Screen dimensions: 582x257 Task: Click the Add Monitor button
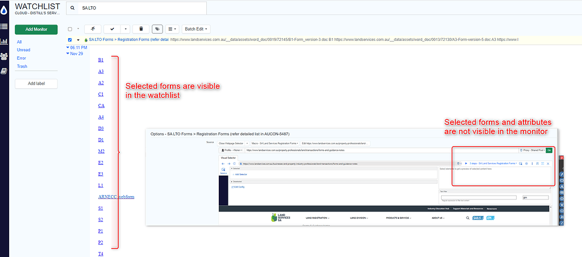point(36,30)
